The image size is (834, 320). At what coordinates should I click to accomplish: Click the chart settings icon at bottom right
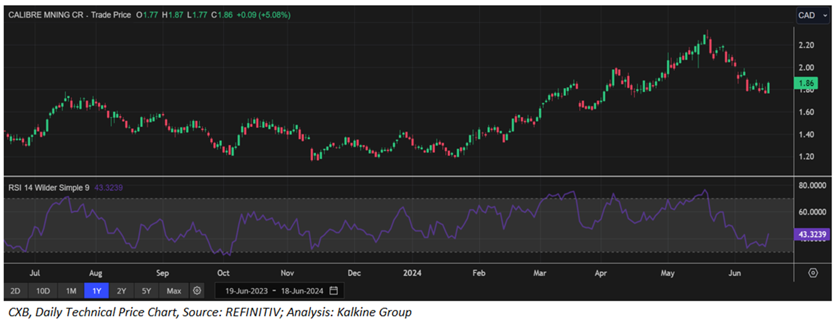pos(813,273)
